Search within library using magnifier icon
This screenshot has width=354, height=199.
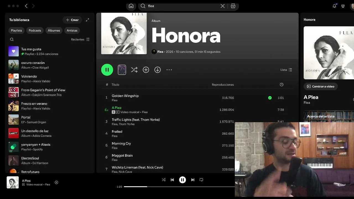(x=12, y=40)
